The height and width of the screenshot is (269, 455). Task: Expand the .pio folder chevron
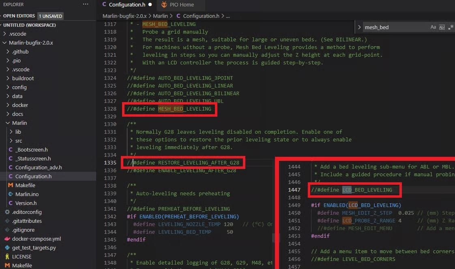[x=8, y=61]
